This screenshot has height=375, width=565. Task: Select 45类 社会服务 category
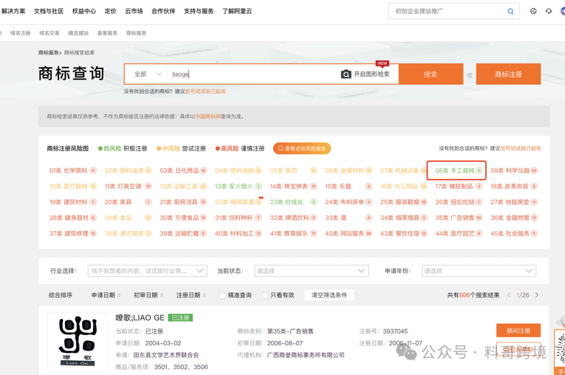click(514, 233)
